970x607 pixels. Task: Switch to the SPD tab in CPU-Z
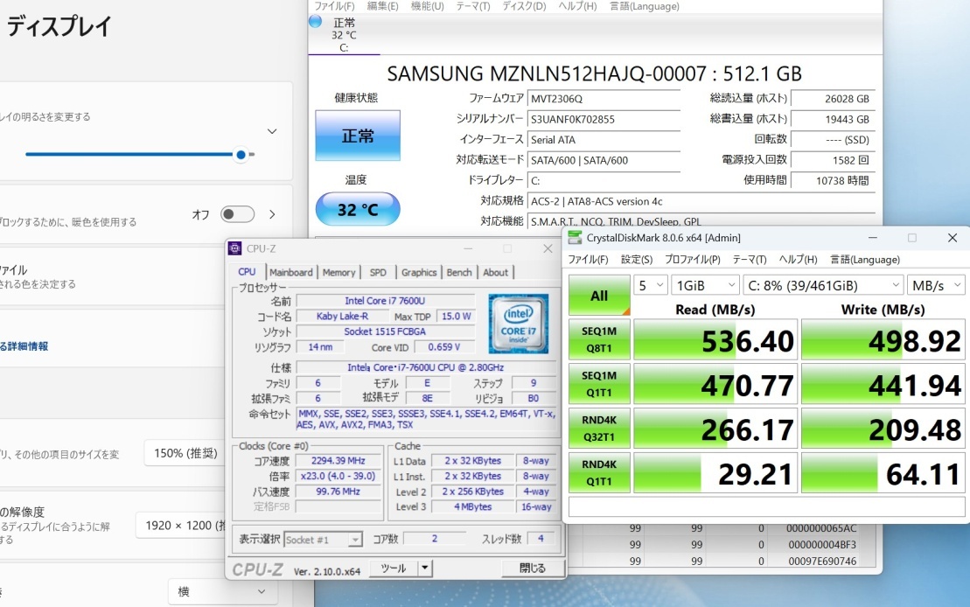[378, 272]
